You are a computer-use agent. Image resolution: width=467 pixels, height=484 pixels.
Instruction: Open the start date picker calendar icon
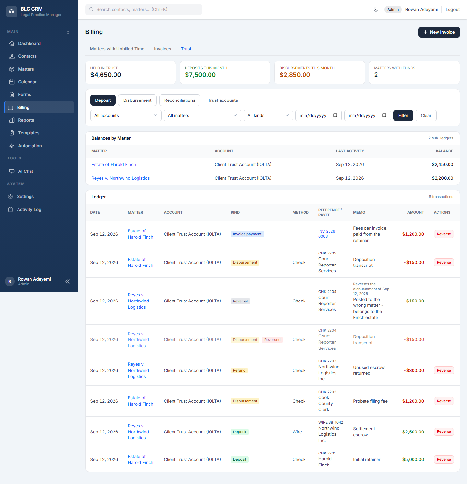tap(335, 115)
